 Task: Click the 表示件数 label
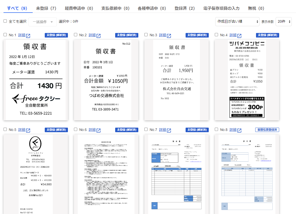tap(268, 22)
